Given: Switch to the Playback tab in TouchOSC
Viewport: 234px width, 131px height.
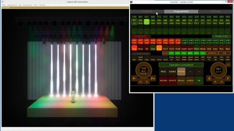Looking at the screenshot, I should pos(147,11).
